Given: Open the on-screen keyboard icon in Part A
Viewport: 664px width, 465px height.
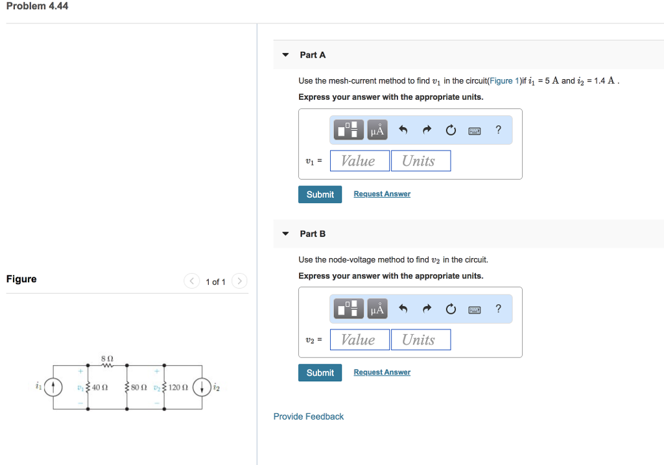Looking at the screenshot, I should 474,130.
